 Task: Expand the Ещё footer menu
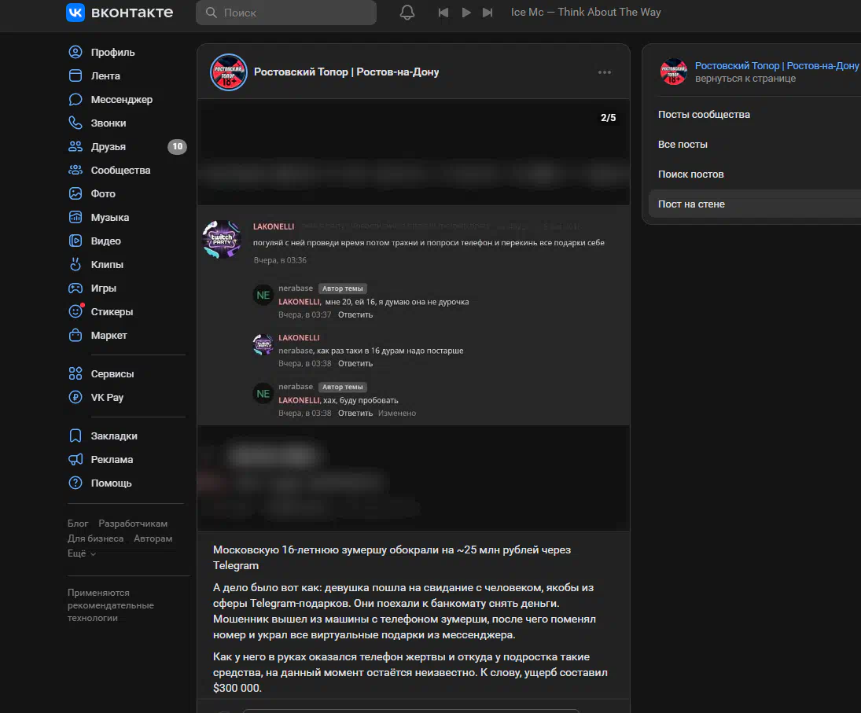coord(82,553)
